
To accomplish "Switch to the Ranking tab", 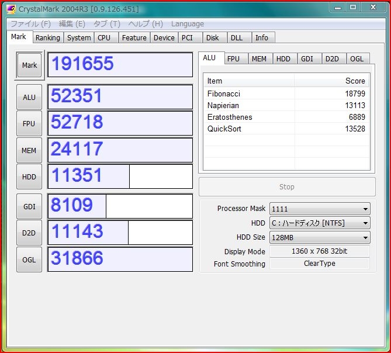I will (x=48, y=37).
